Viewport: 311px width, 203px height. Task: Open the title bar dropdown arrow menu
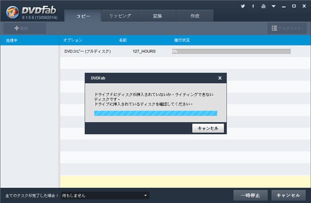(x=273, y=7)
